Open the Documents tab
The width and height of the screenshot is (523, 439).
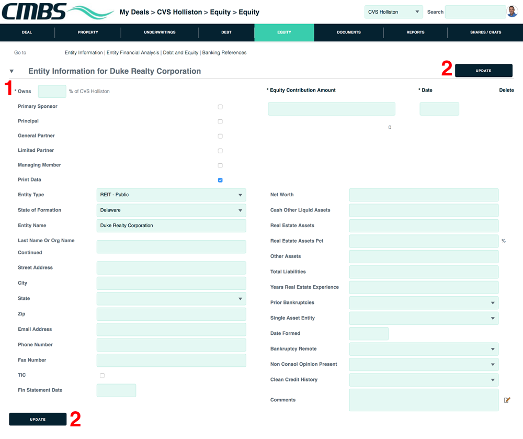click(349, 32)
